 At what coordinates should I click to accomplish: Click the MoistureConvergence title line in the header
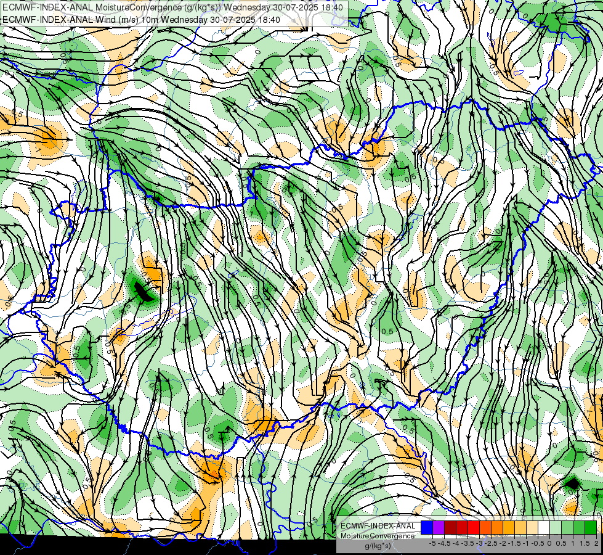(x=172, y=7)
